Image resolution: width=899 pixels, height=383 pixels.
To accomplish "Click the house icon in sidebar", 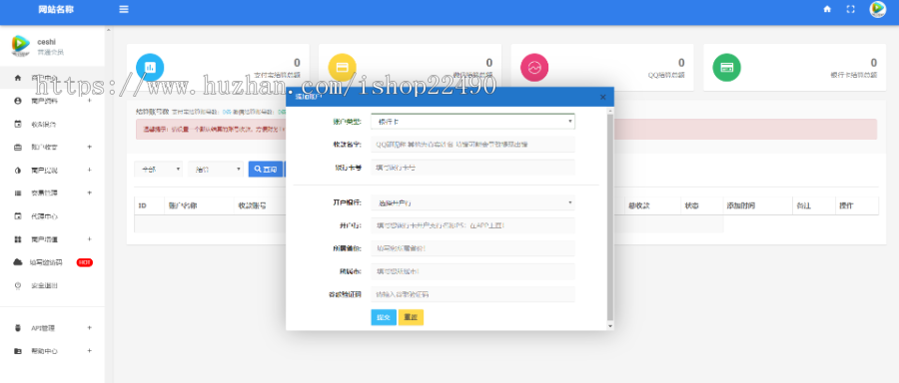I will (18, 77).
